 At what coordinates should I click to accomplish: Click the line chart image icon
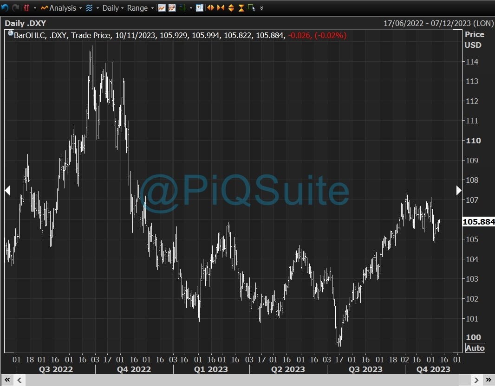(162, 8)
